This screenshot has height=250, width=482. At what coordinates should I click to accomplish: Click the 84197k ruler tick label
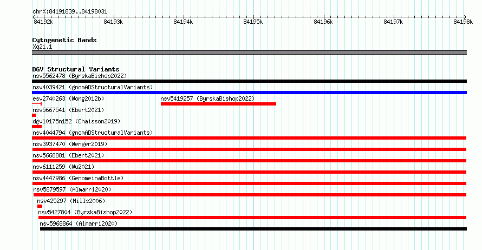(393, 22)
